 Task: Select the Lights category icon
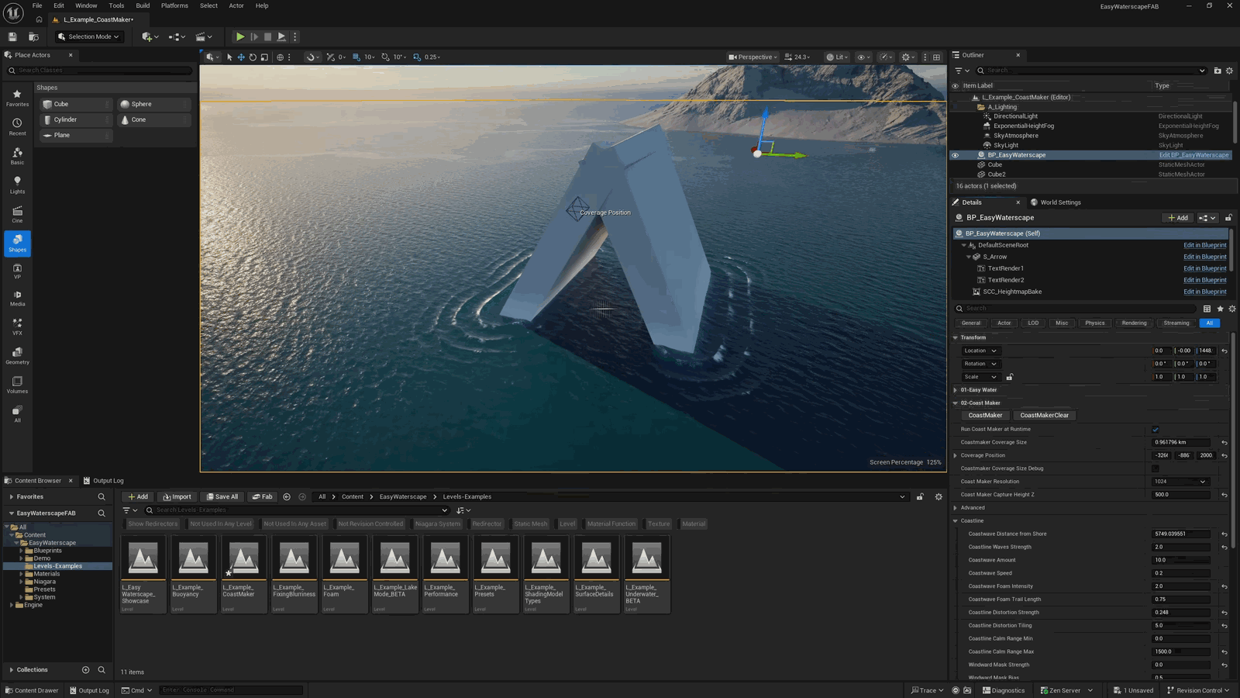click(x=17, y=185)
